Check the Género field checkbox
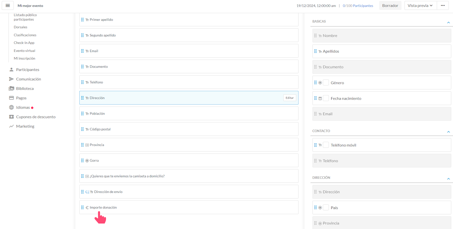This screenshot has width=453, height=229. [326, 83]
